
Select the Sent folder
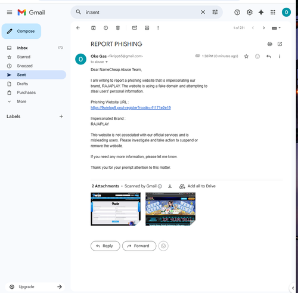pyautogui.click(x=33, y=75)
